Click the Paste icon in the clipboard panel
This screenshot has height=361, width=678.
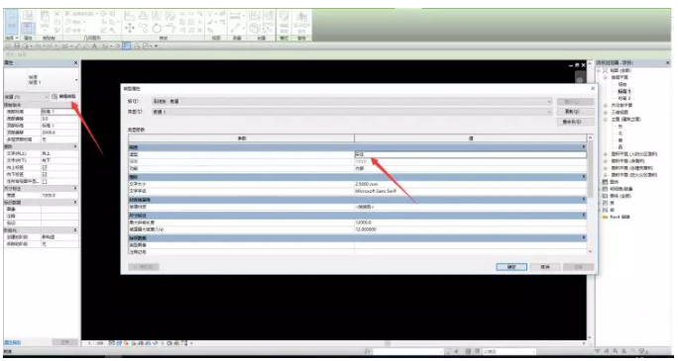click(45, 17)
